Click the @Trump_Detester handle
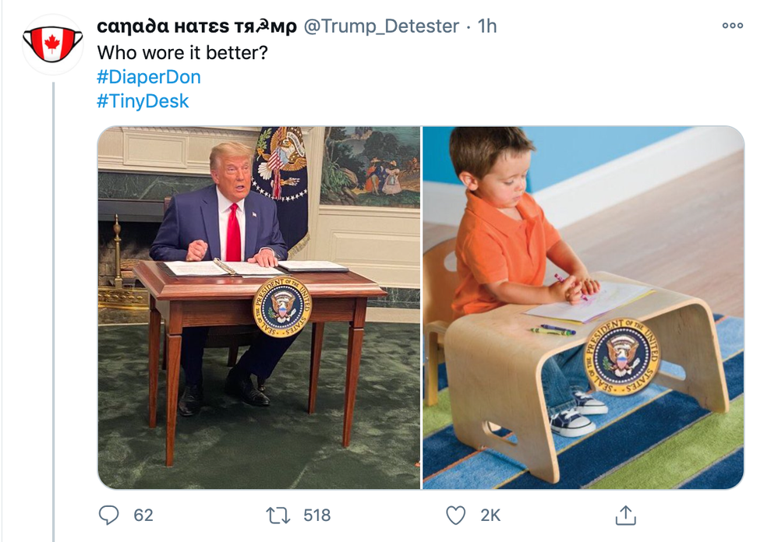 pos(381,26)
